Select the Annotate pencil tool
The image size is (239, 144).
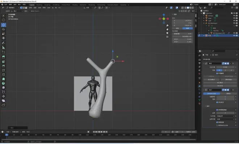[x=3, y=43]
